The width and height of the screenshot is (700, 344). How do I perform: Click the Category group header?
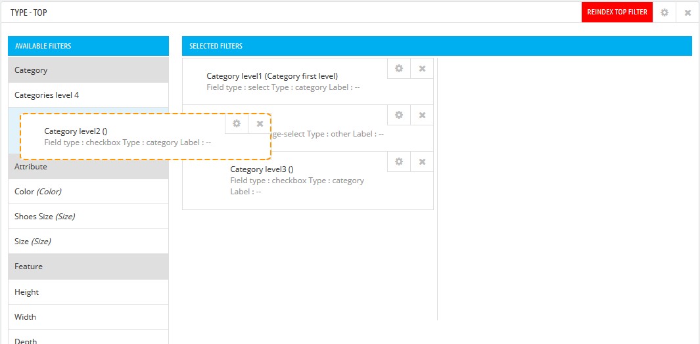pos(88,70)
